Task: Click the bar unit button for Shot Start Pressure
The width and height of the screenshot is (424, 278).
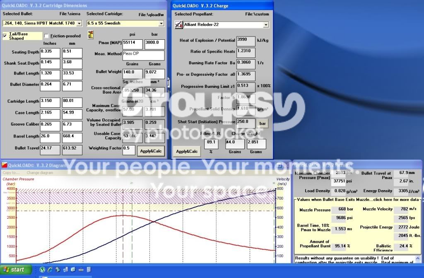Action: 262,123
